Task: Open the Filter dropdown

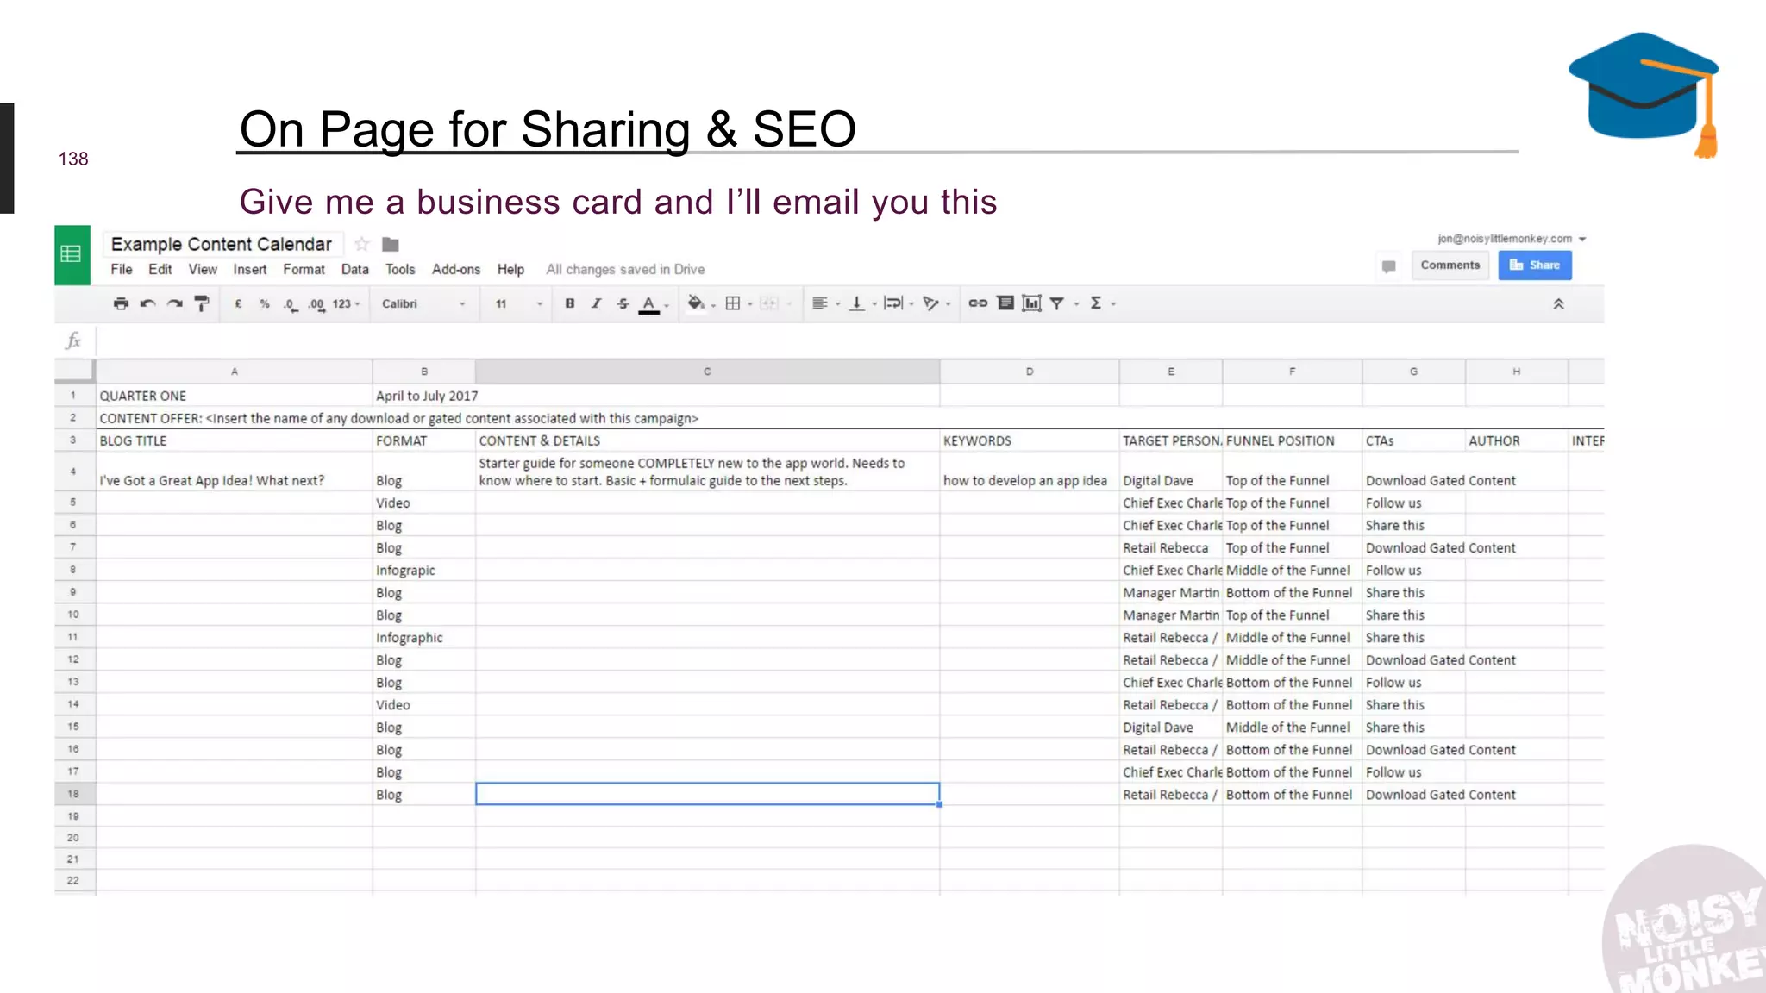Action: 1064,303
